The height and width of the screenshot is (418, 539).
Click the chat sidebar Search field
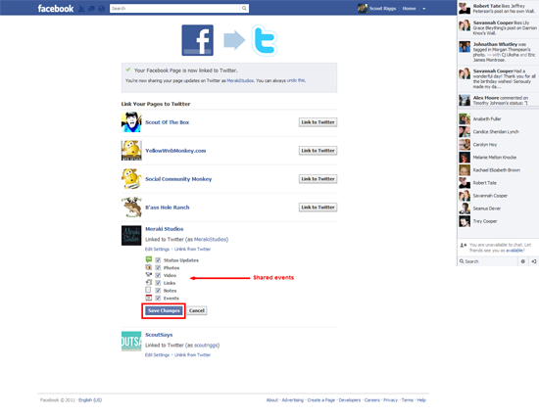(x=488, y=261)
